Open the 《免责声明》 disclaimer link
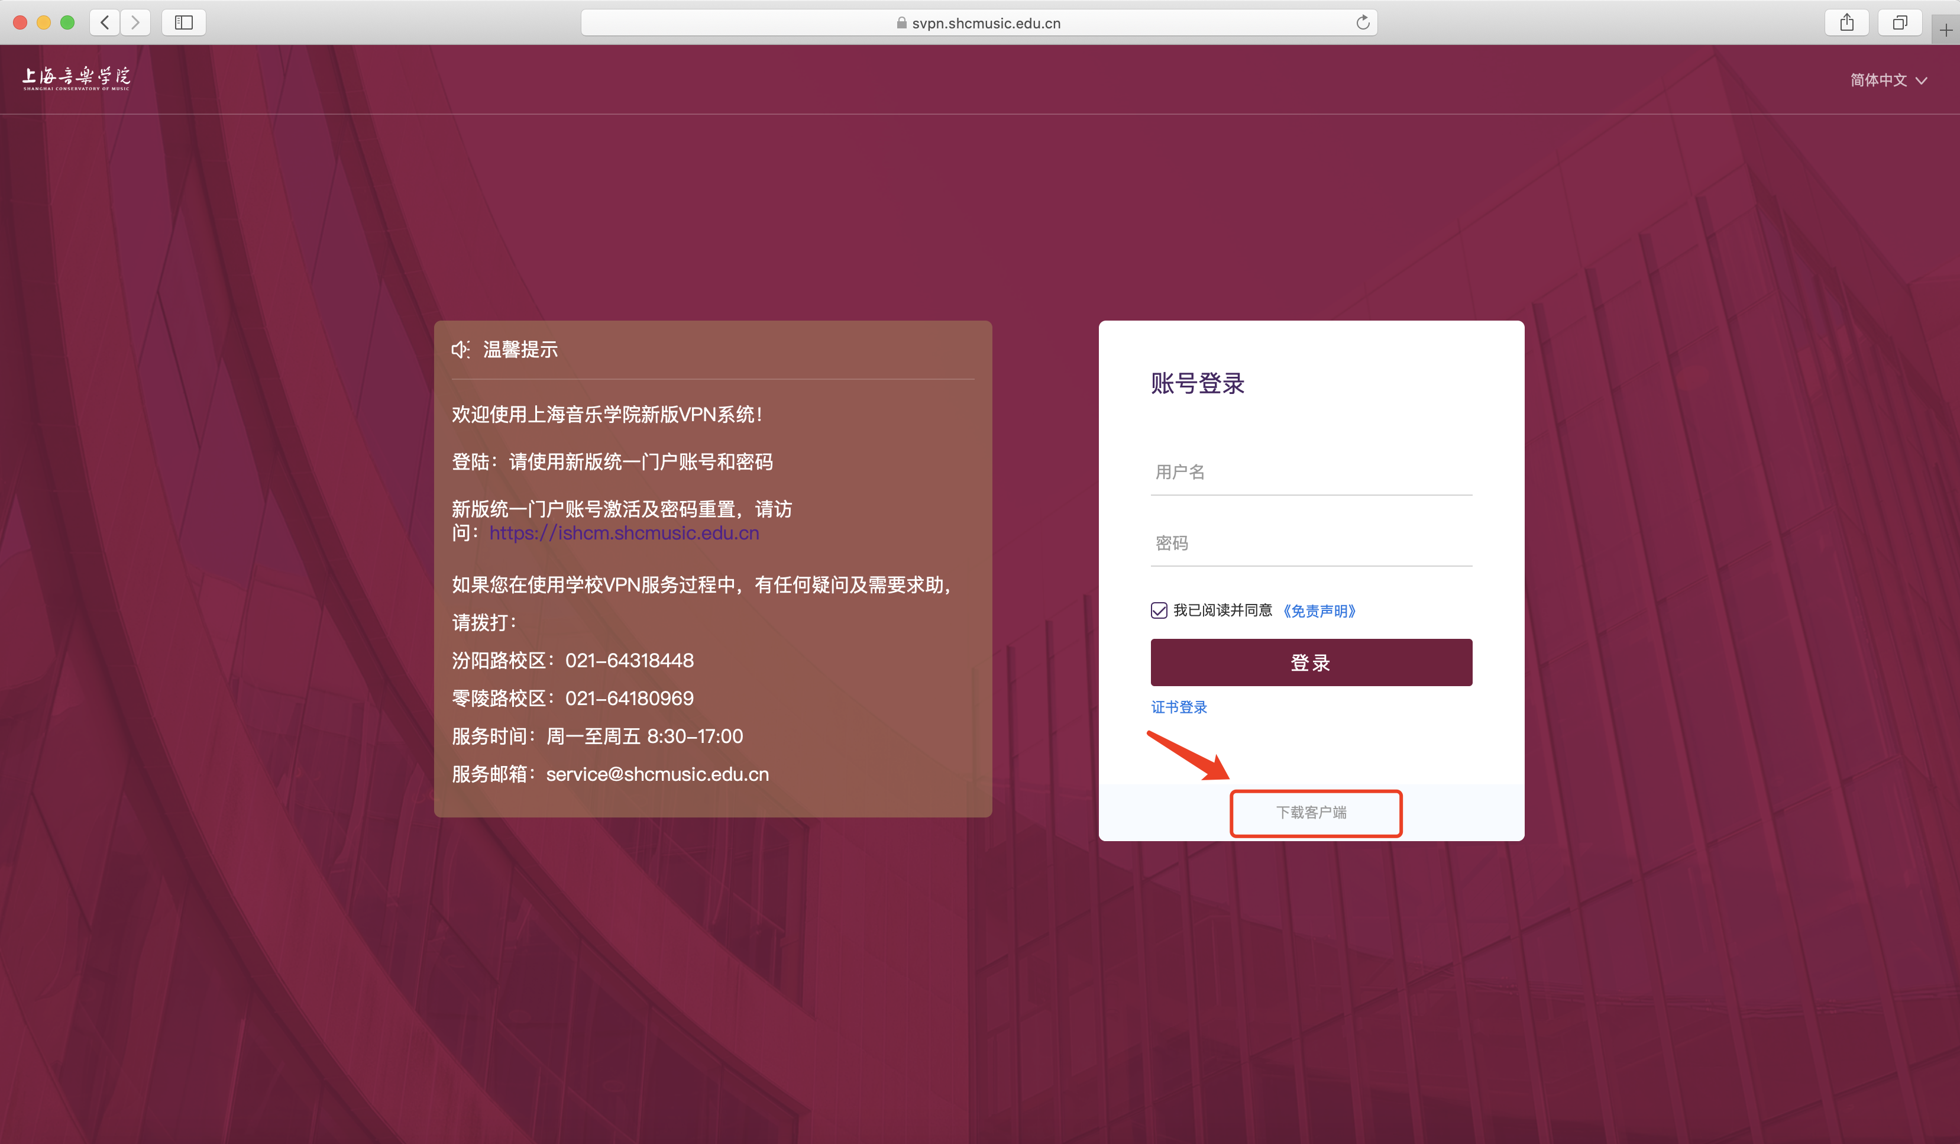The height and width of the screenshot is (1144, 1960). [x=1319, y=610]
